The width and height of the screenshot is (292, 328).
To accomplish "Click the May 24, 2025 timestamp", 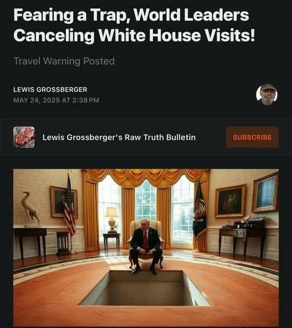I will (56, 100).
